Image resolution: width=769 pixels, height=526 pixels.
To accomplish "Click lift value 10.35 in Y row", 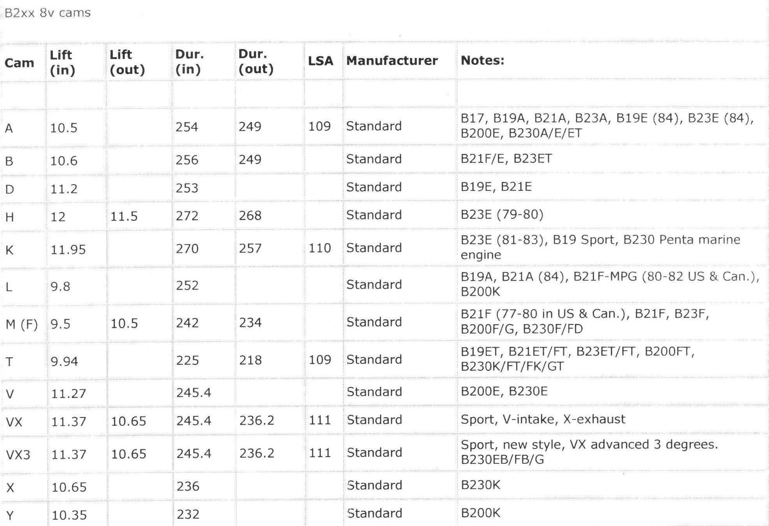I will click(x=69, y=515).
